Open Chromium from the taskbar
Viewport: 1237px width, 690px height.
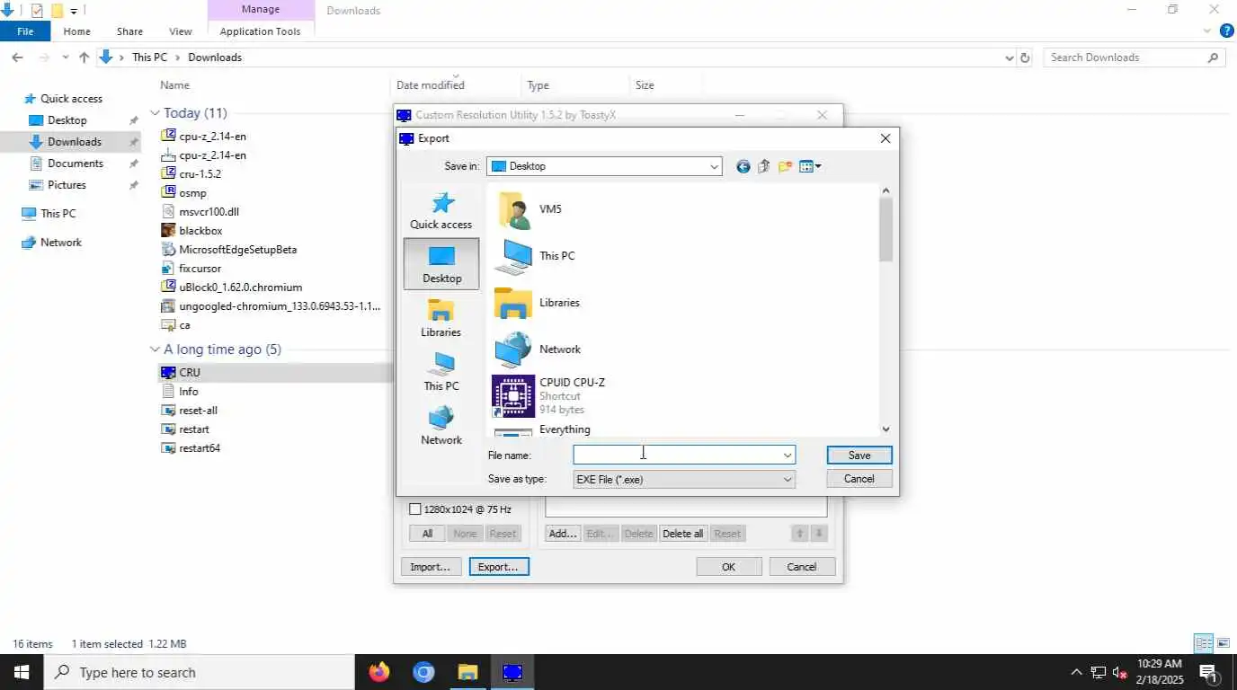click(423, 672)
